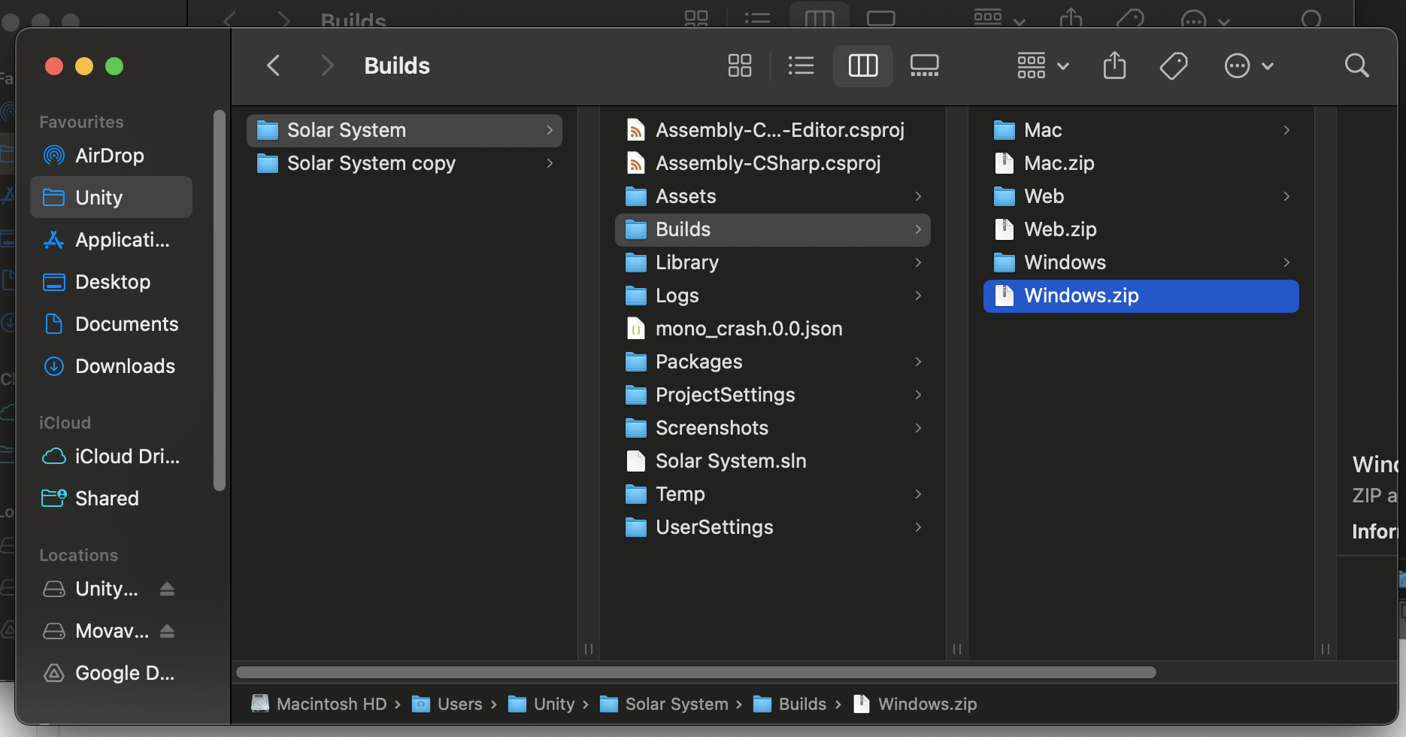
Task: Eject the Unity volume
Action: click(167, 589)
